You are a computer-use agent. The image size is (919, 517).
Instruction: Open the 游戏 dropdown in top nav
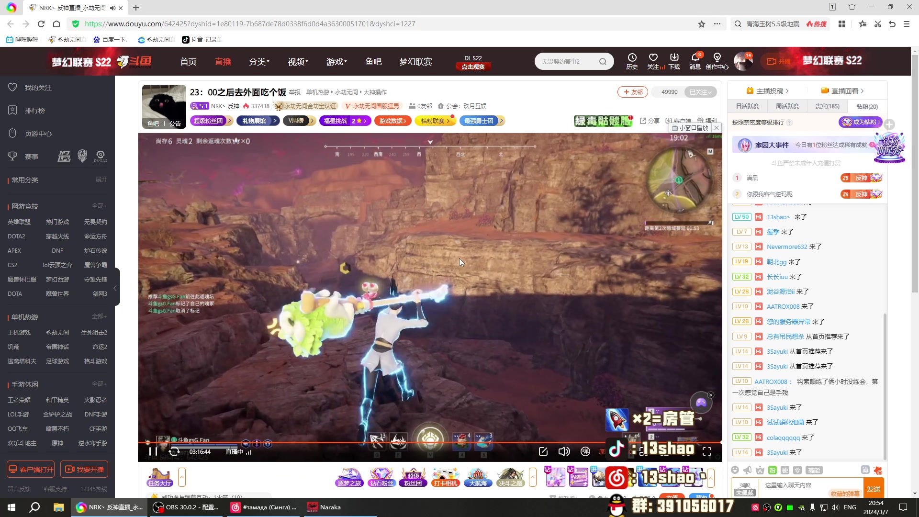coord(336,62)
